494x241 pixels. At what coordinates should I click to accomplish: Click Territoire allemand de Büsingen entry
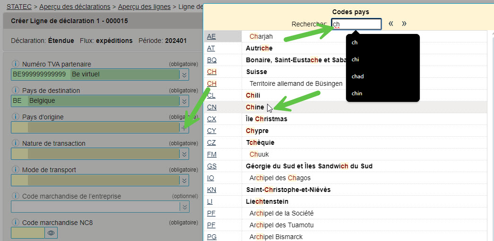pyautogui.click(x=296, y=83)
